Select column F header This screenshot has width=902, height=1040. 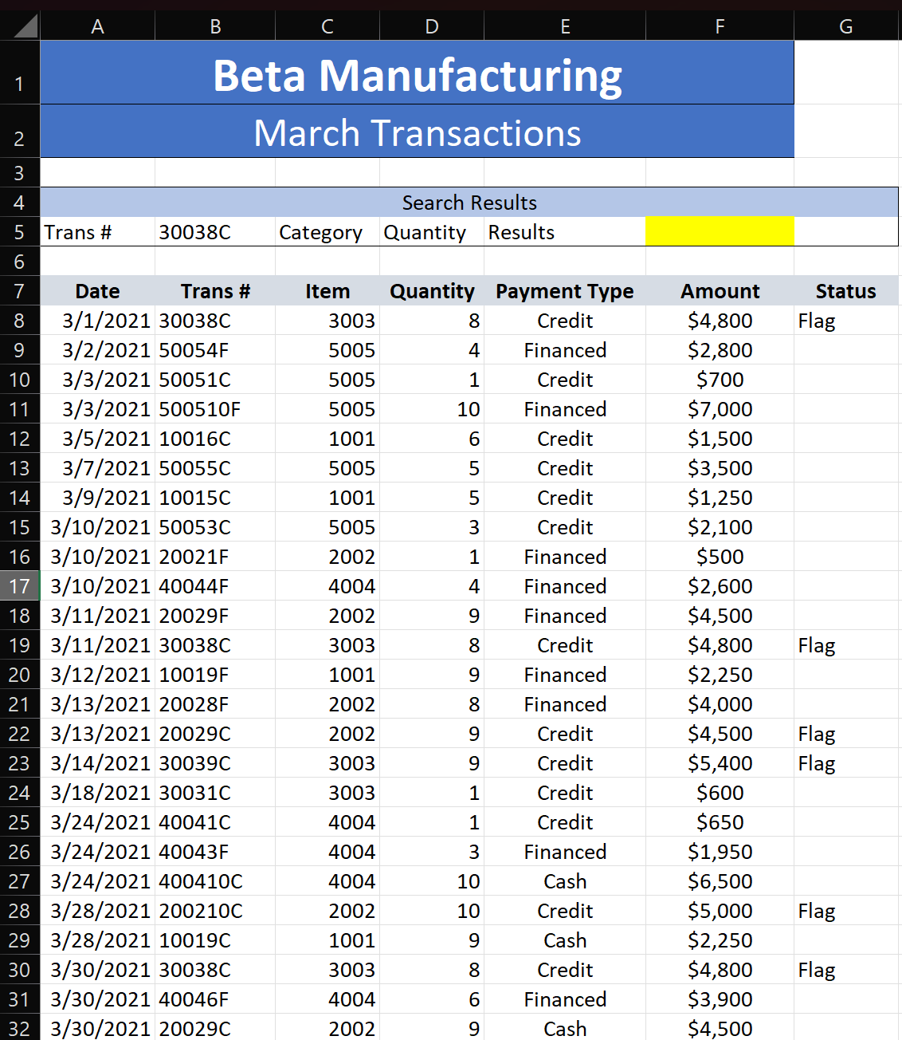click(720, 26)
